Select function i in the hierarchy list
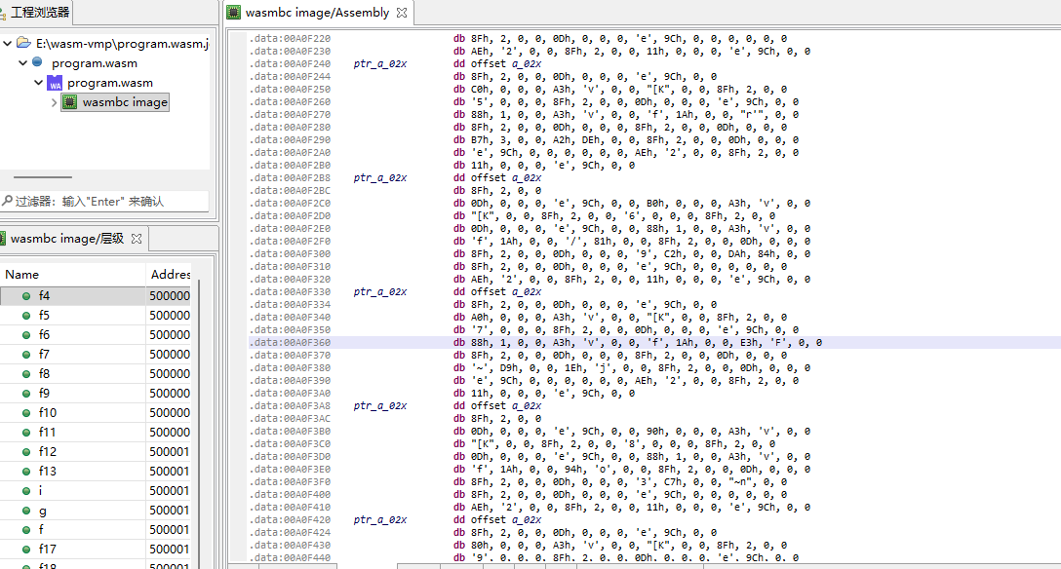Screen dimensions: 1061x569 95,491
